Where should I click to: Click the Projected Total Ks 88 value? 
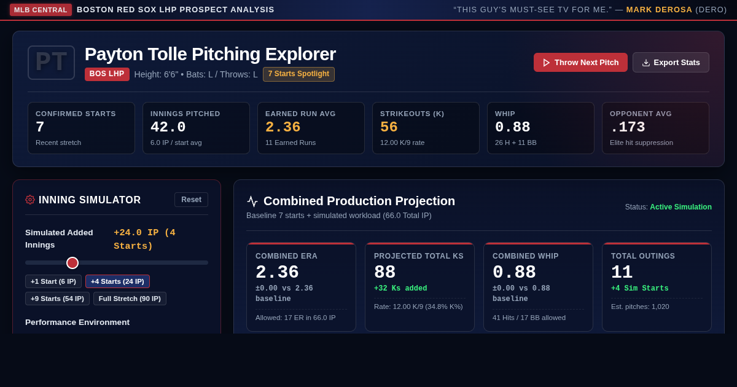click(384, 272)
